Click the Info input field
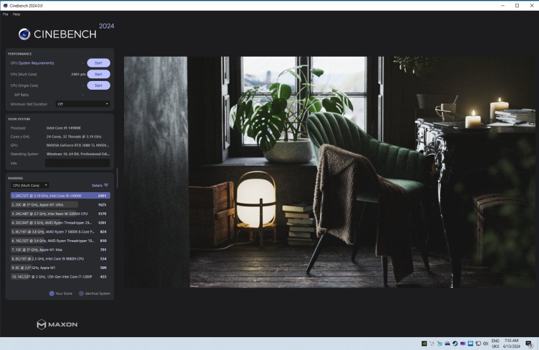Screen dimensions: 539x350 pyautogui.click(x=77, y=163)
